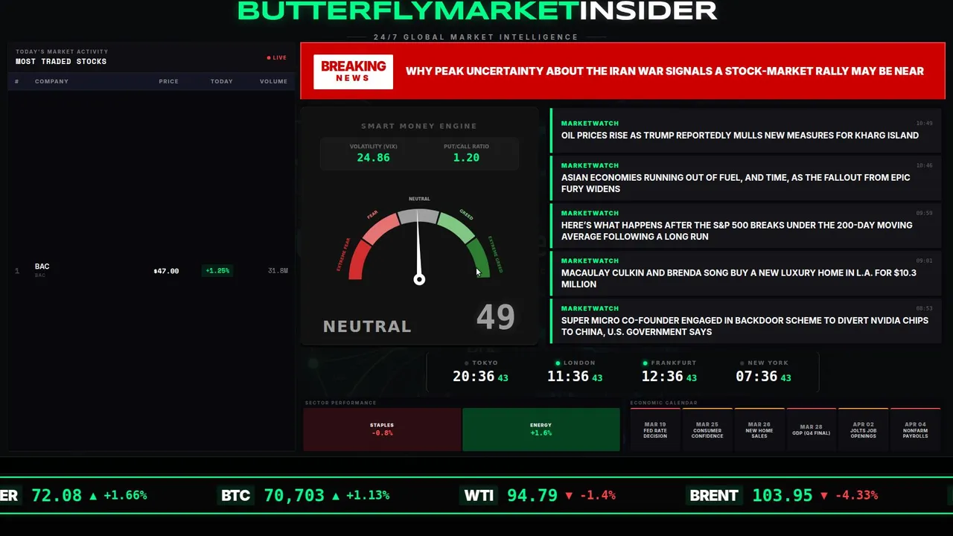Click the BRENT ticker label

coord(714,495)
